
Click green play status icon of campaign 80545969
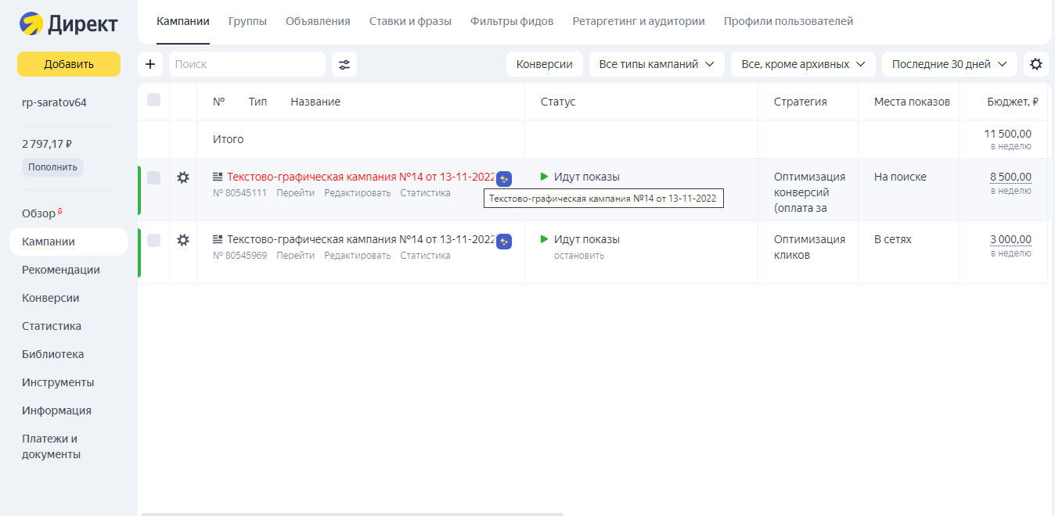[x=545, y=239]
